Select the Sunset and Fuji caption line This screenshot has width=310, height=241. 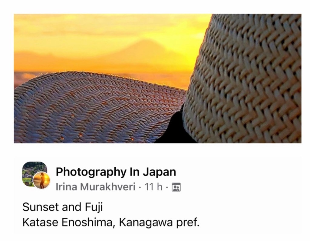pyautogui.click(x=62, y=207)
